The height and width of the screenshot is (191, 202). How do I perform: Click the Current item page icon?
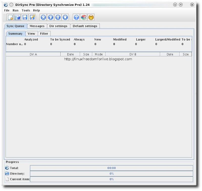click(x=7, y=179)
